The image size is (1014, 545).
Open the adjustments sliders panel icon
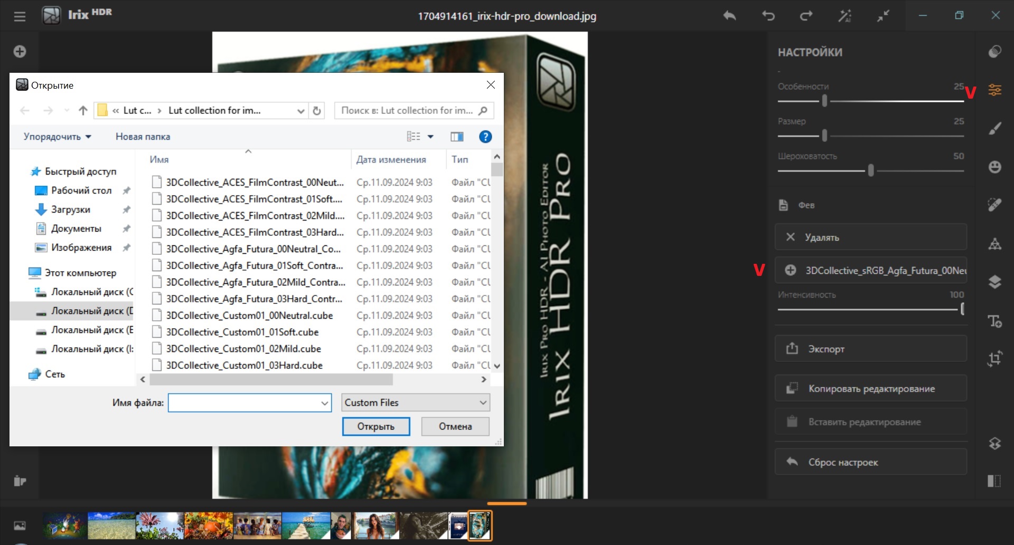pos(994,90)
